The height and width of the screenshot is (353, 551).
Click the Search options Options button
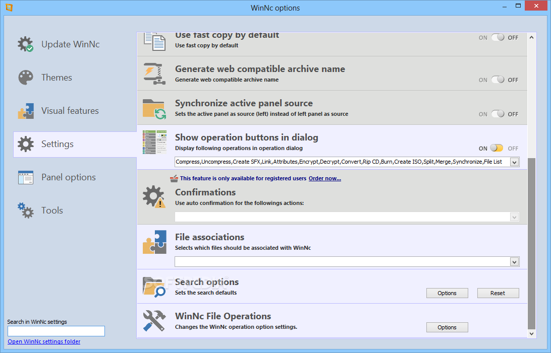[447, 293]
